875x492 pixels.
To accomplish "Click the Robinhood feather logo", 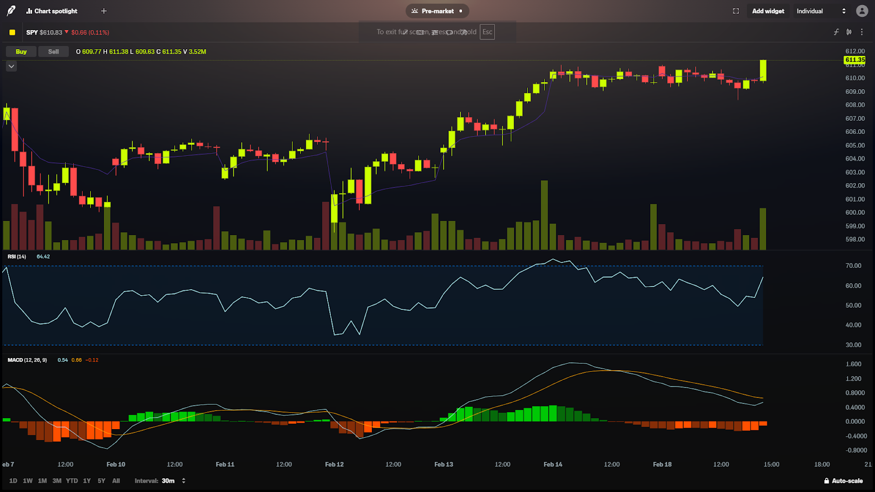I will pyautogui.click(x=11, y=11).
